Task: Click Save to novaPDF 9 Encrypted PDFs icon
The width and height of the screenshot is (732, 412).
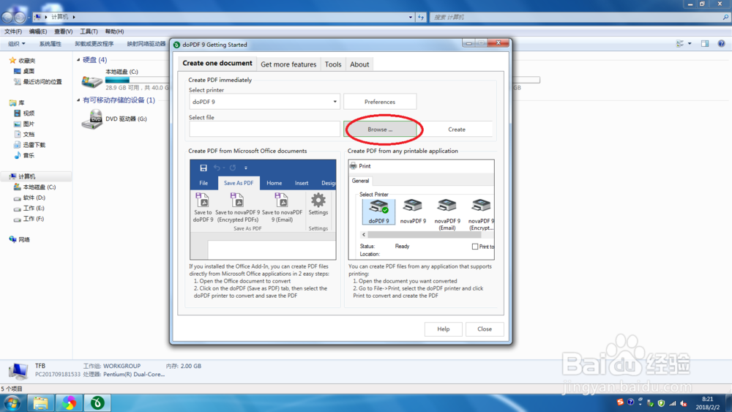Action: (x=237, y=208)
